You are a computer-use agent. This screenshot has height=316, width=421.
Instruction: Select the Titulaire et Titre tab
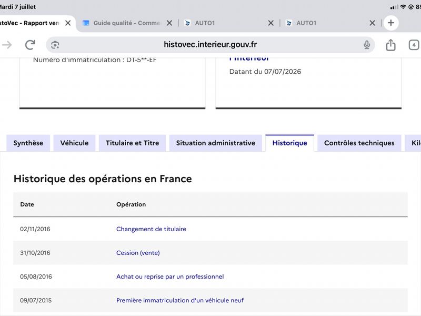(x=133, y=143)
